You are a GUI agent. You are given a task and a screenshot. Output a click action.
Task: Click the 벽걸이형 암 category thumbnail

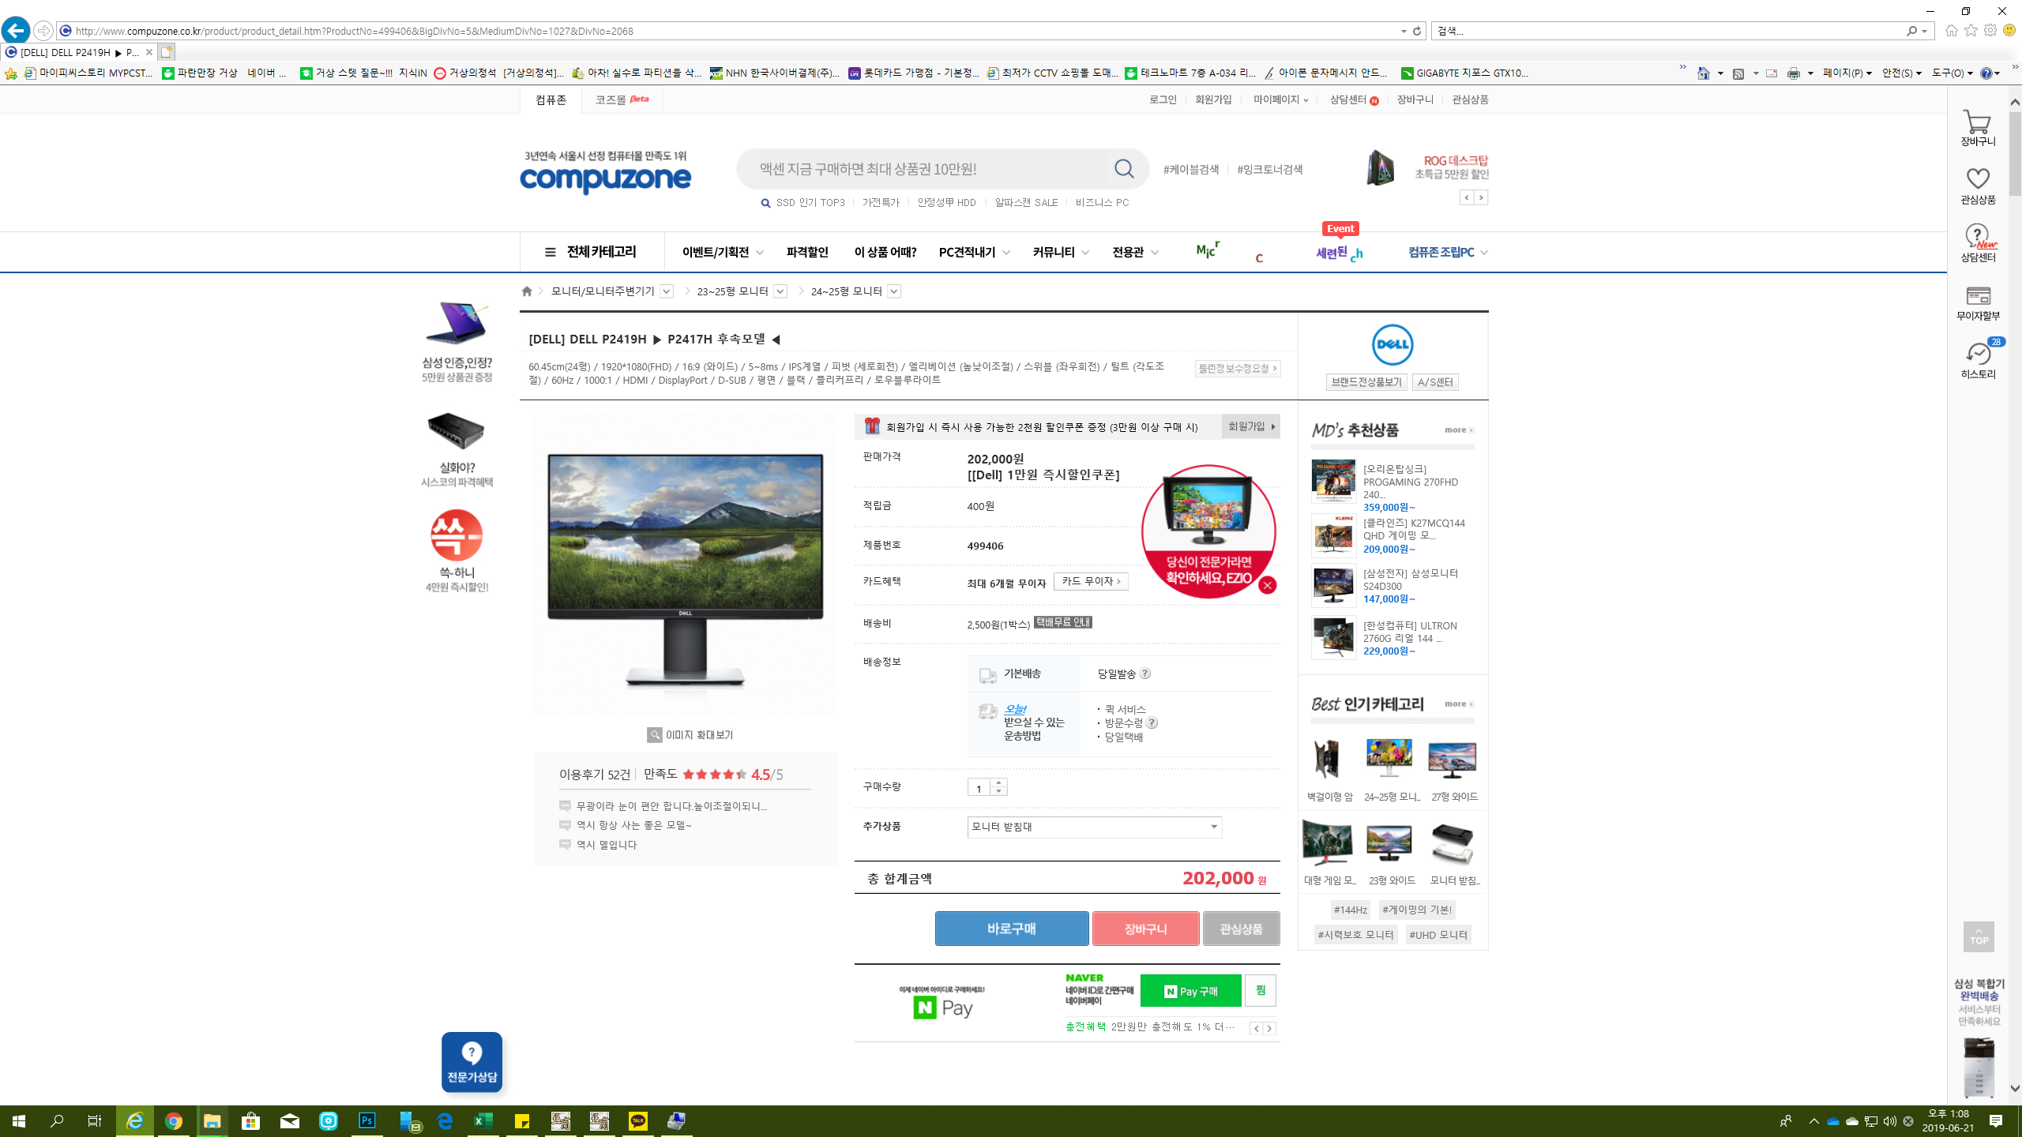[x=1328, y=760]
